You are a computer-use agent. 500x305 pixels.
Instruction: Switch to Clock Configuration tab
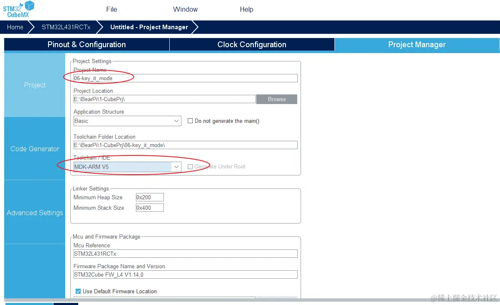pyautogui.click(x=252, y=44)
